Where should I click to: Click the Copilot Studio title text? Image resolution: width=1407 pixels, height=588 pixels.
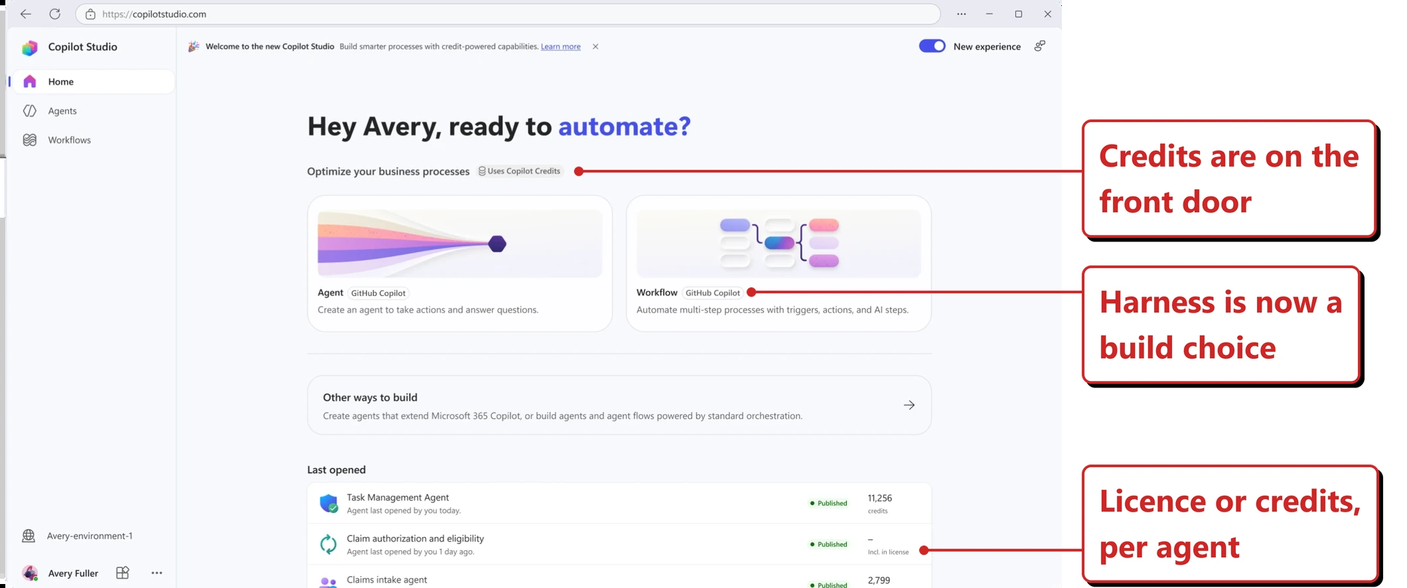click(83, 47)
